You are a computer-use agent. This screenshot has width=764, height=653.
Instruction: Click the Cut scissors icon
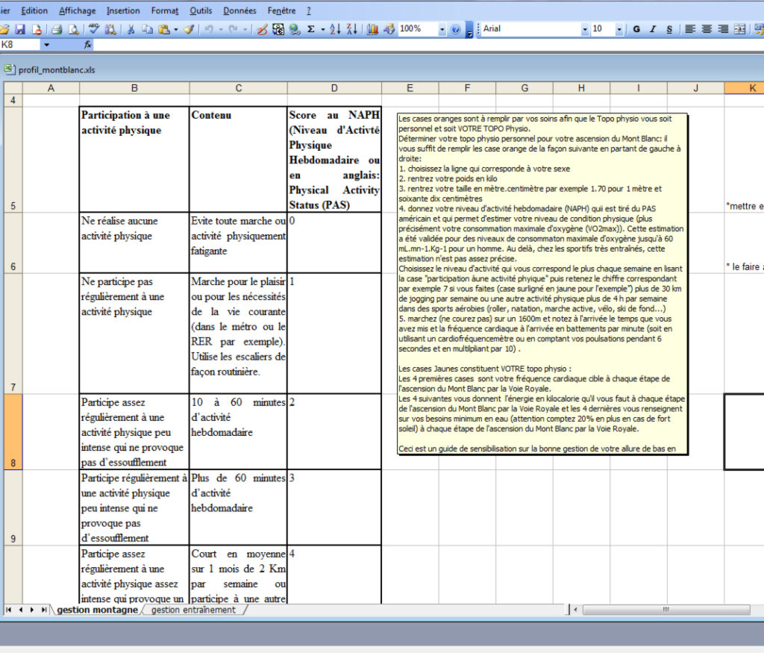point(131,29)
